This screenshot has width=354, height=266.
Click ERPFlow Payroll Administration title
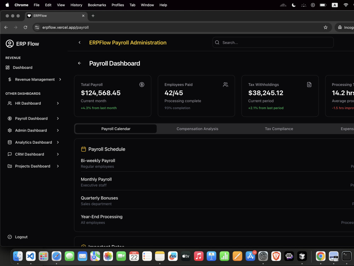click(x=128, y=43)
